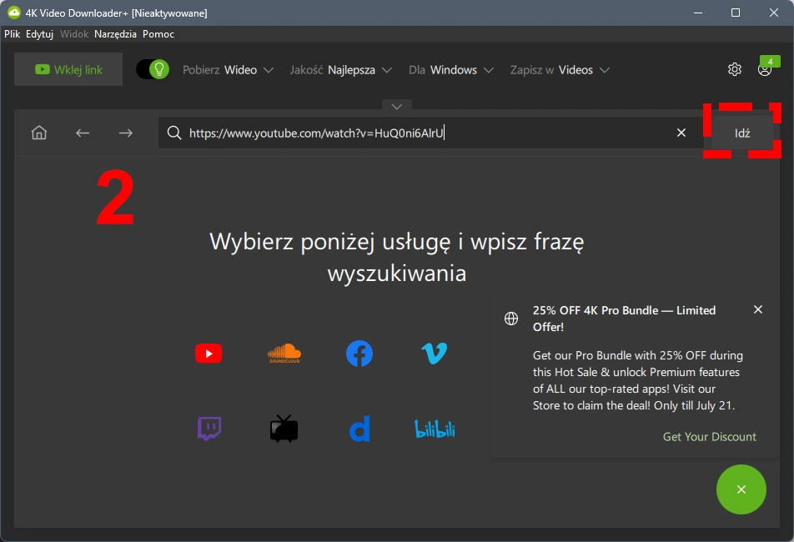Dismiss the 25% OFF offer notification
The height and width of the screenshot is (542, 794).
tap(758, 309)
